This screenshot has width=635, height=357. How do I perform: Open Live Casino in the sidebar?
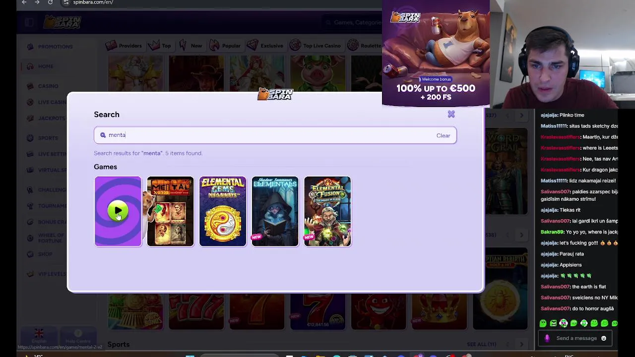pyautogui.click(x=52, y=102)
